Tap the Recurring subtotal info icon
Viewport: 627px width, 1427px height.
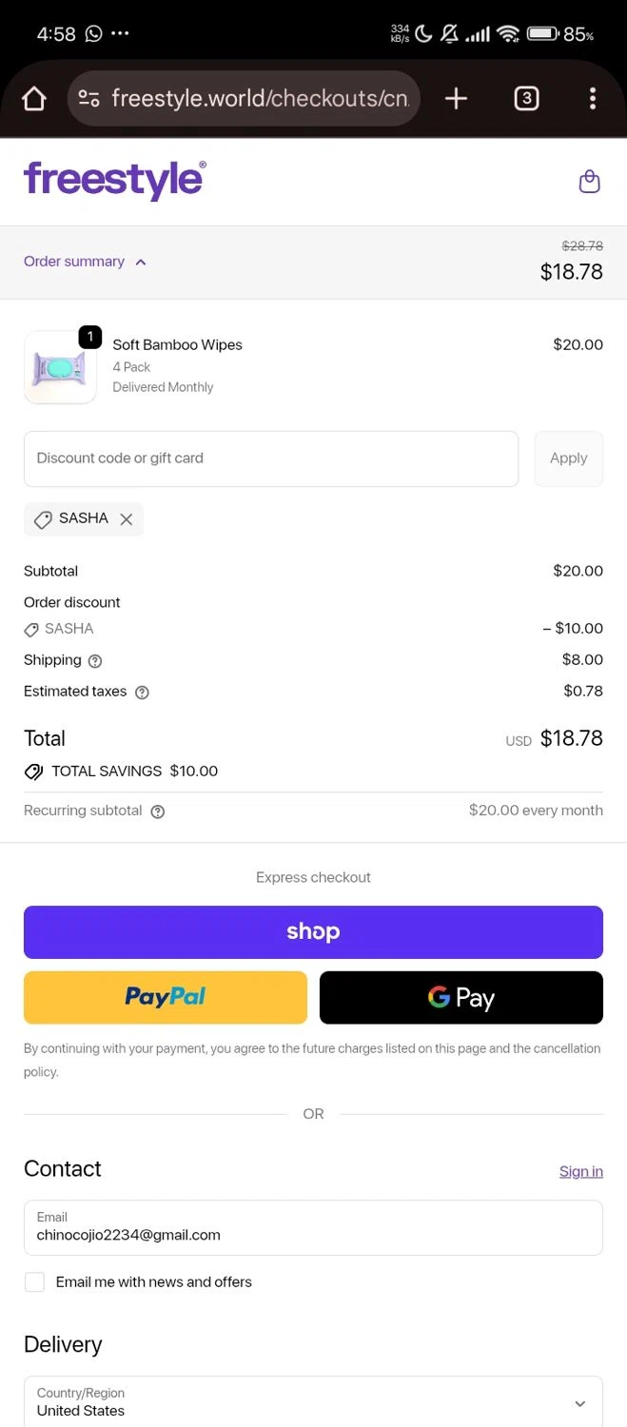(158, 811)
